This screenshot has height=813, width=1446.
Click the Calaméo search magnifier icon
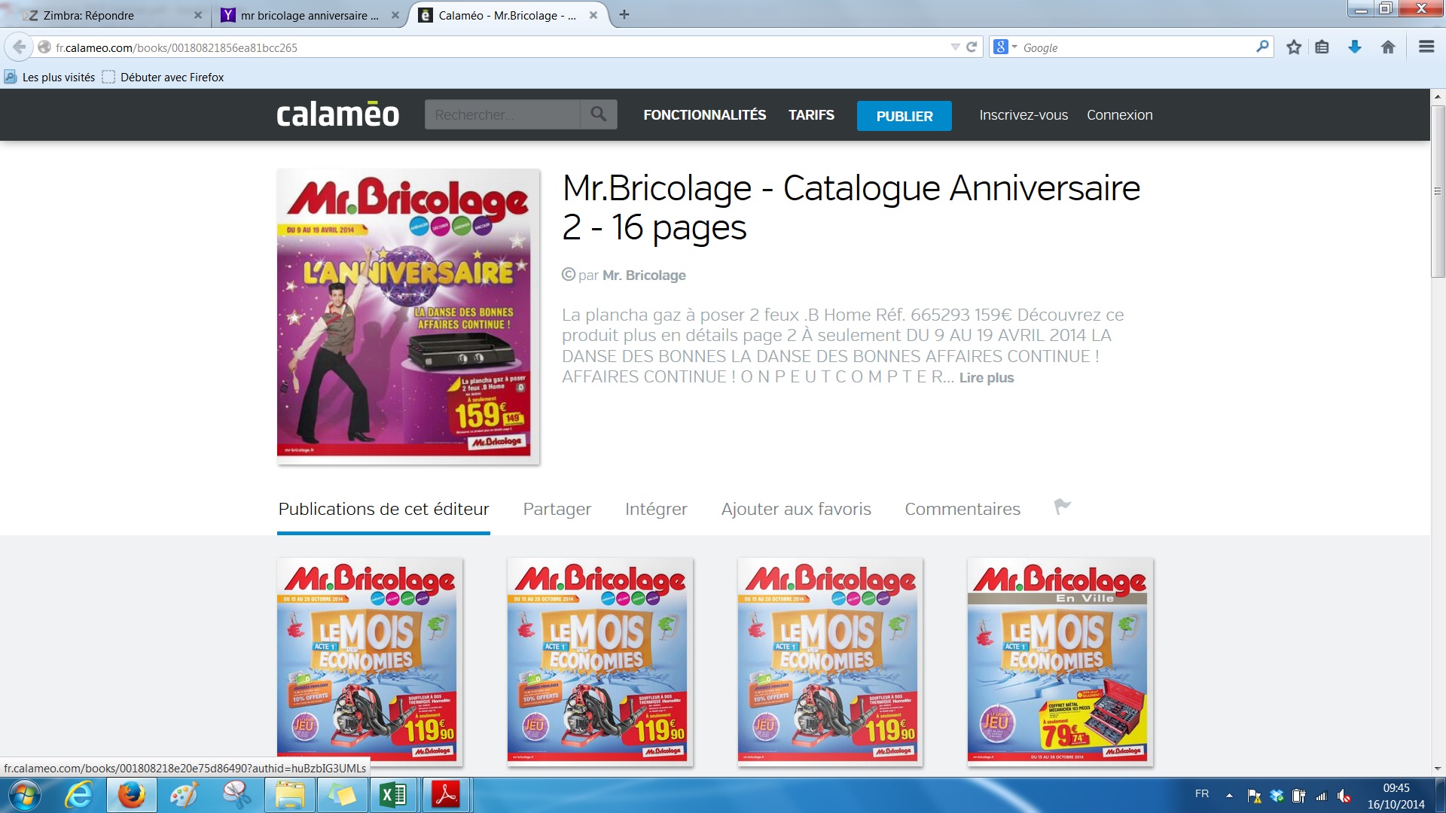tap(599, 114)
